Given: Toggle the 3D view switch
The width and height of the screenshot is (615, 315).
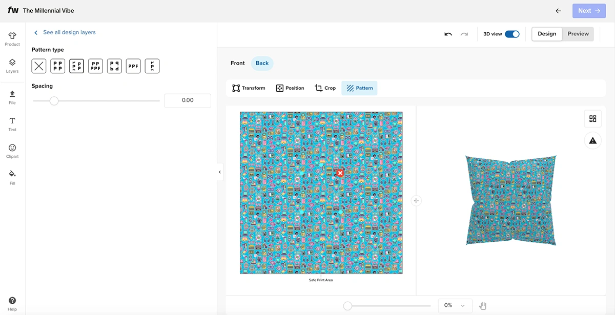Looking at the screenshot, I should point(512,34).
